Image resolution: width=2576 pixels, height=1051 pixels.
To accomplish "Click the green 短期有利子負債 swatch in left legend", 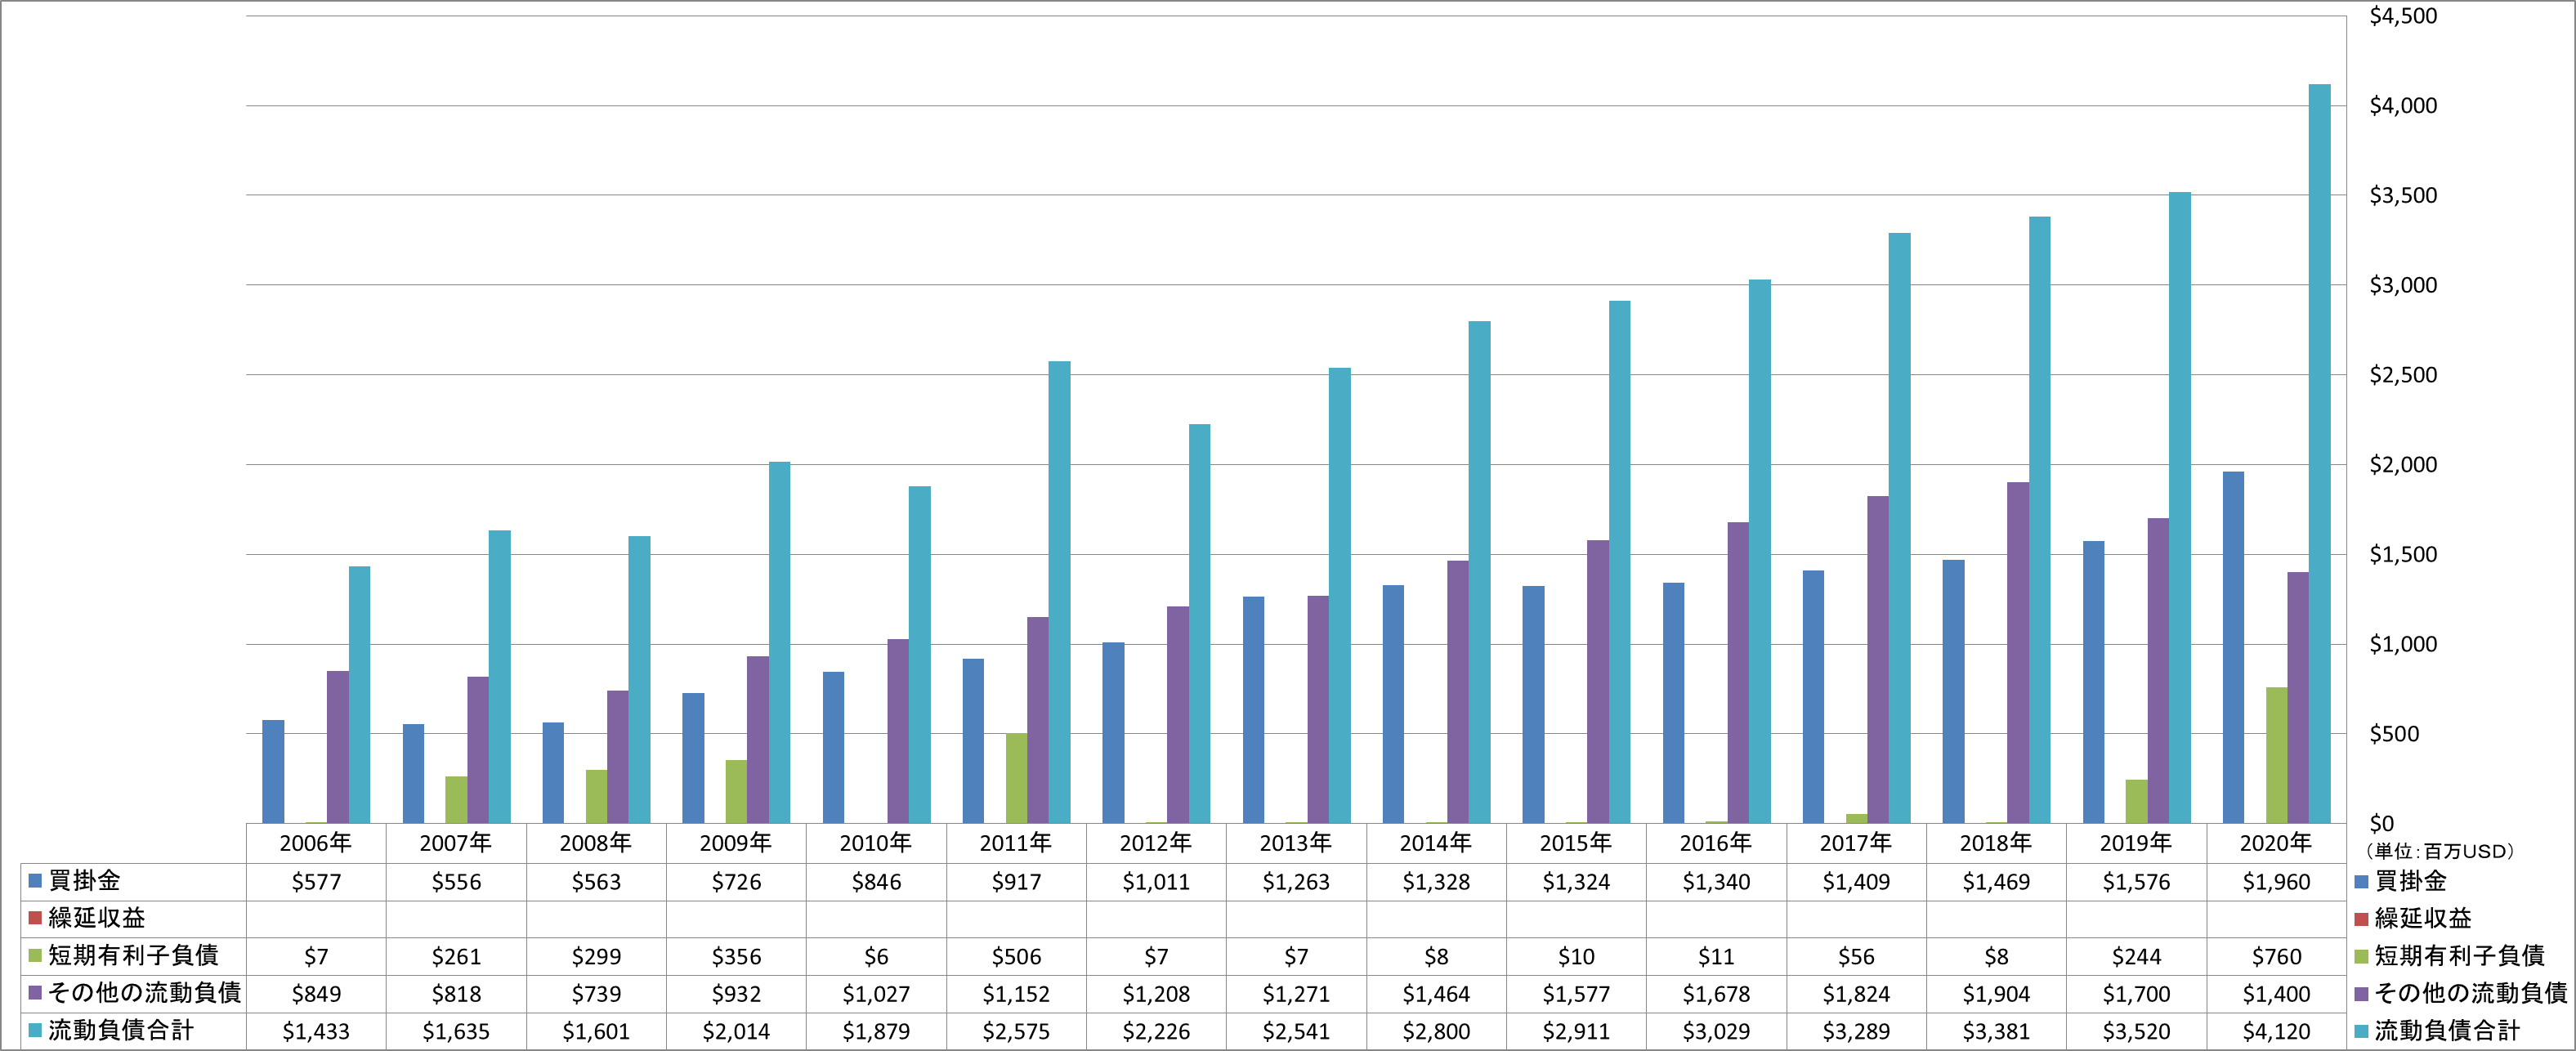I will 35,956.
